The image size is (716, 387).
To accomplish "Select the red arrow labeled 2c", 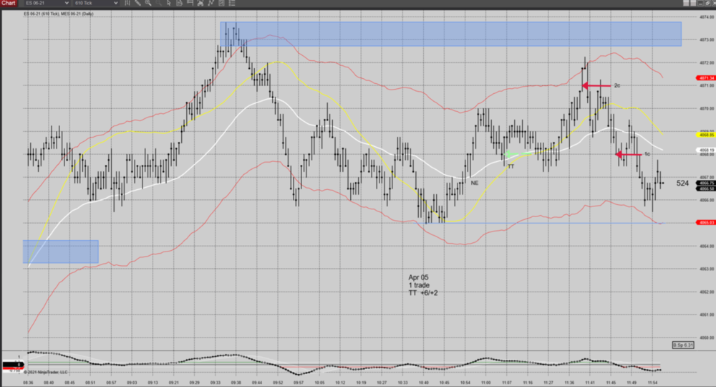I will click(x=596, y=85).
